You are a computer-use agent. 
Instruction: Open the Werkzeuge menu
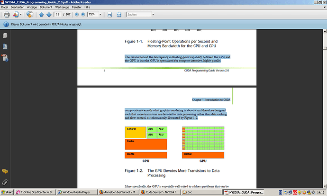click(x=62, y=7)
